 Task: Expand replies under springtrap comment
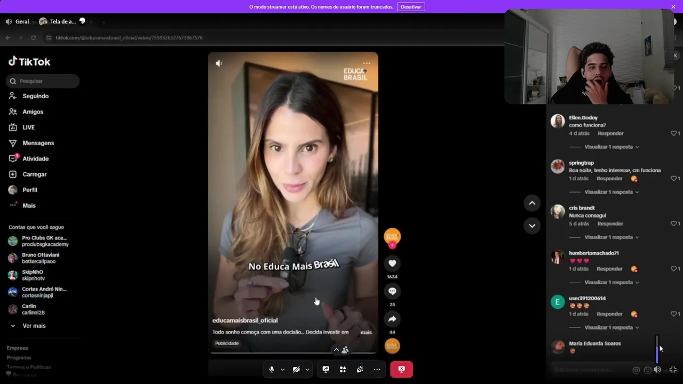[611, 192]
